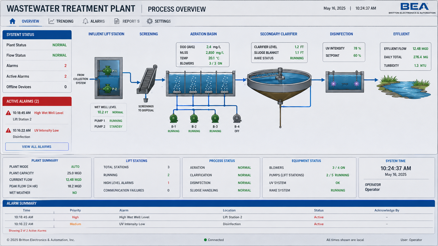Screen dimensions: 438x246
Task: Click the effluent pond graphic
Action: pos(404,87)
